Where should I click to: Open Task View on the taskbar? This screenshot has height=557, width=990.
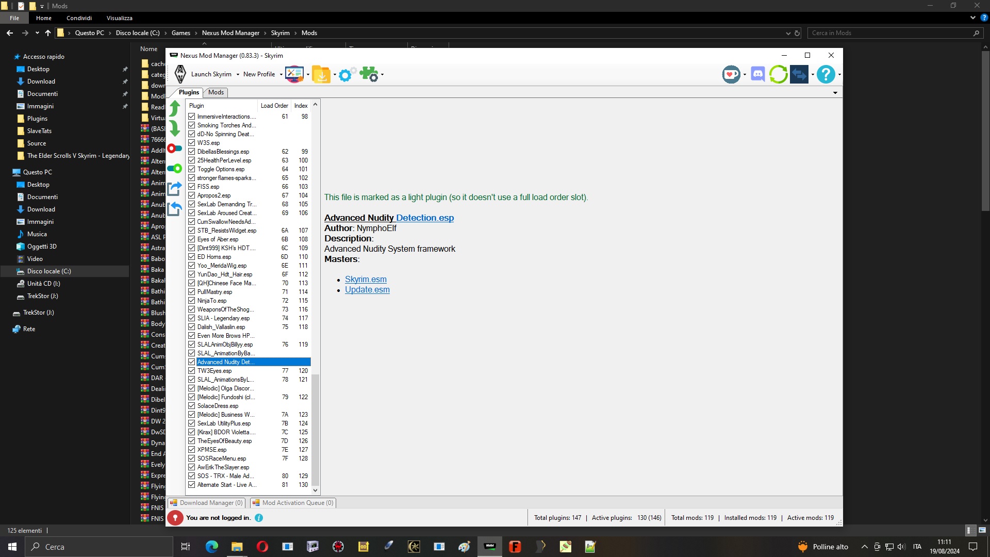[x=186, y=547]
